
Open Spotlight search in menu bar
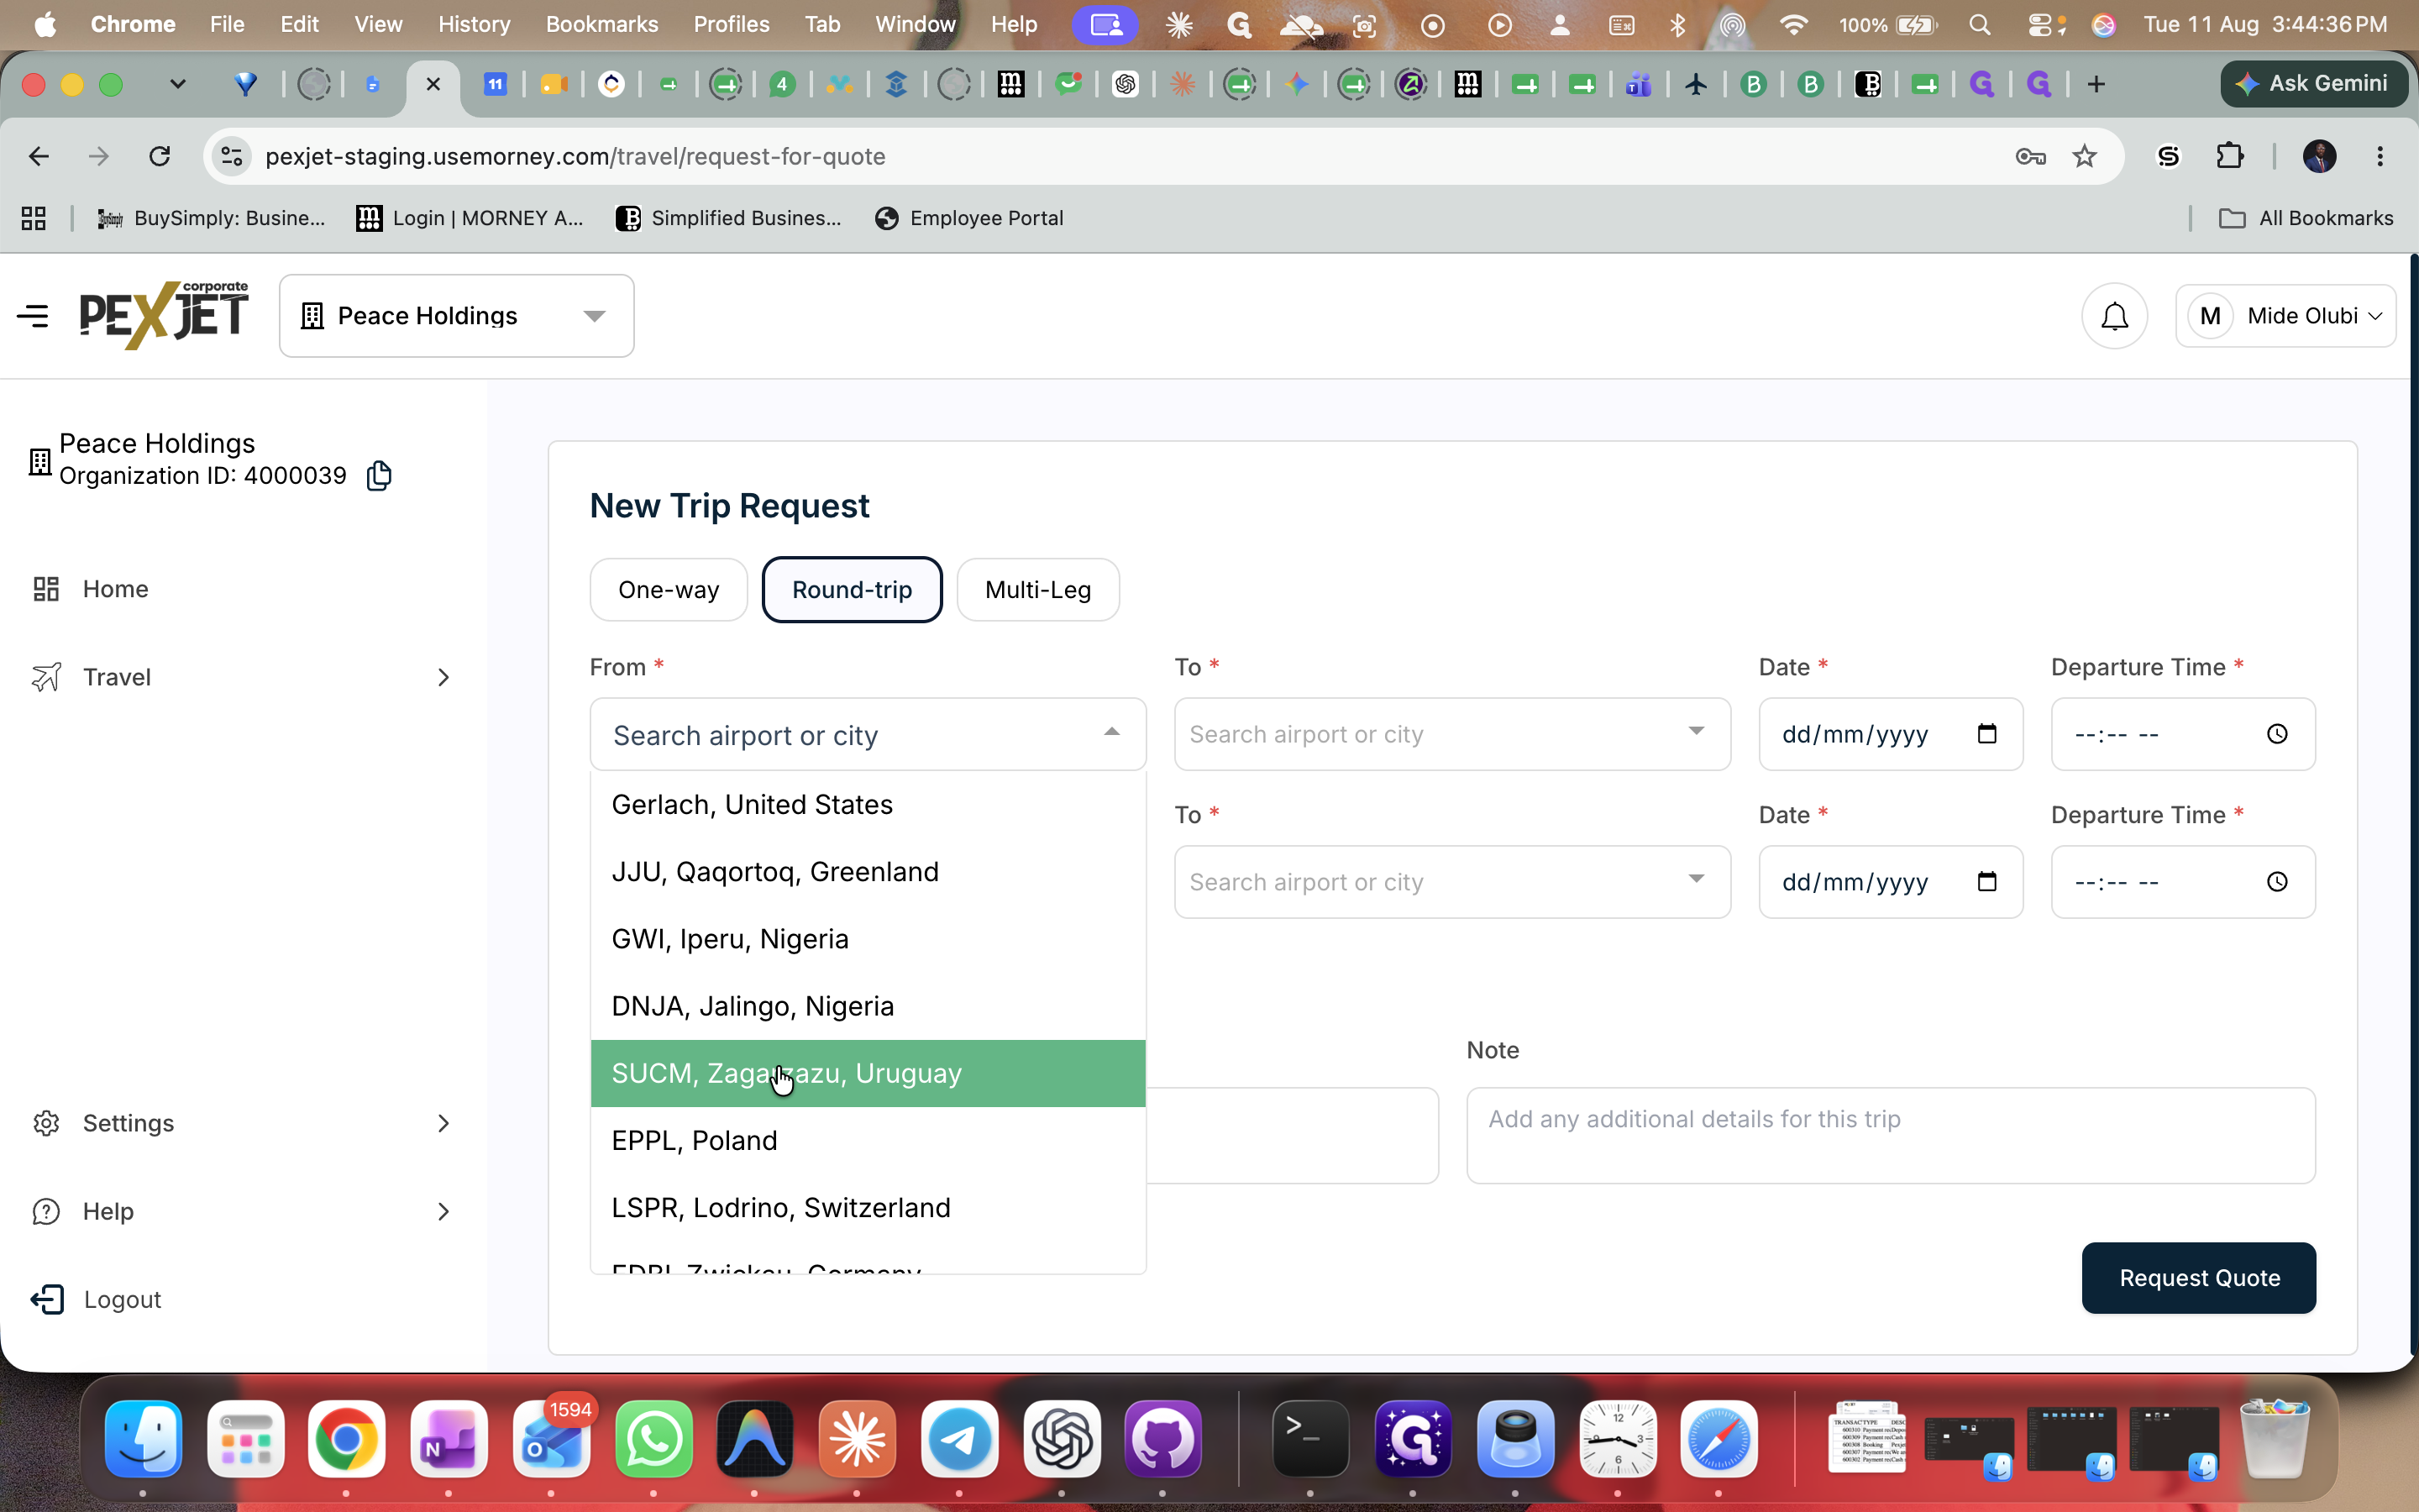click(x=1979, y=25)
